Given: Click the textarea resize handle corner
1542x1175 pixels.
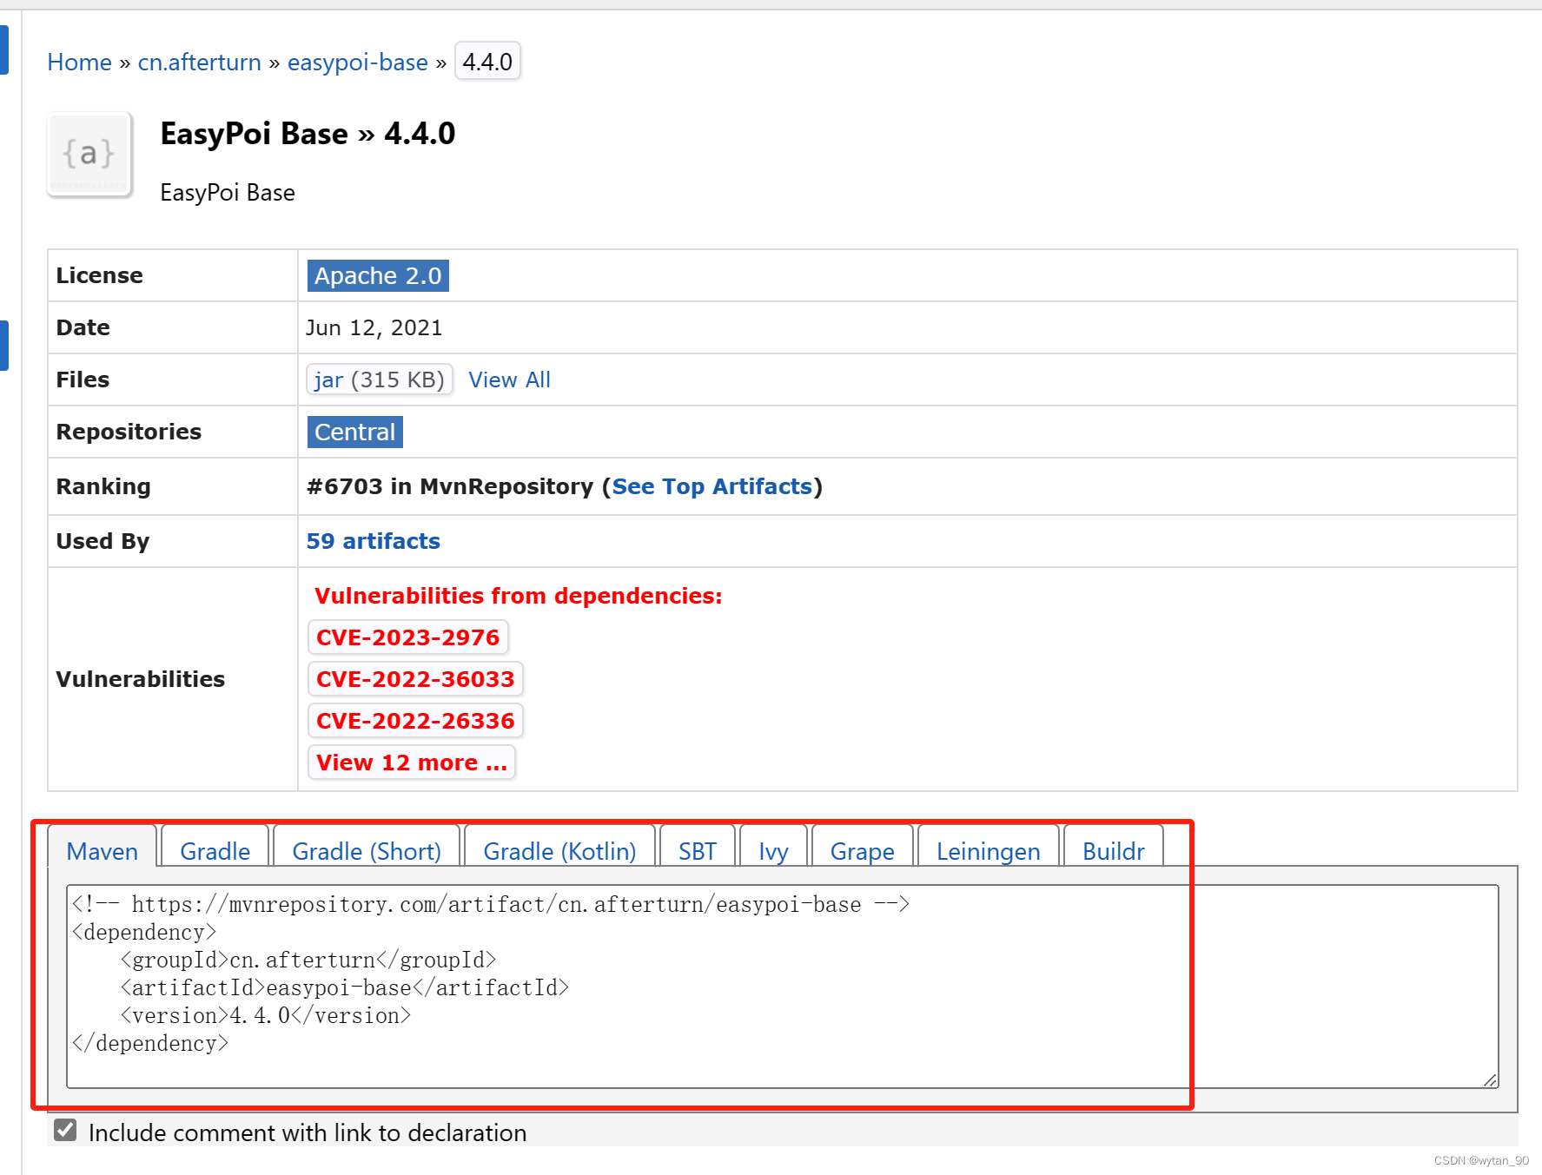Looking at the screenshot, I should (x=1491, y=1079).
